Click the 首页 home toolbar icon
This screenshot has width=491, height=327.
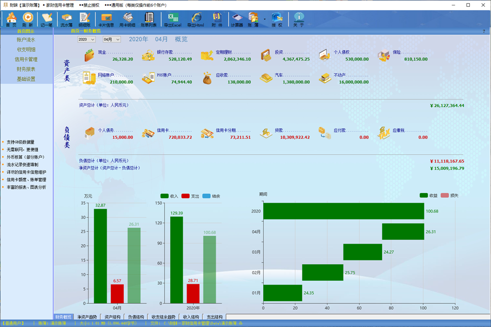click(11, 19)
